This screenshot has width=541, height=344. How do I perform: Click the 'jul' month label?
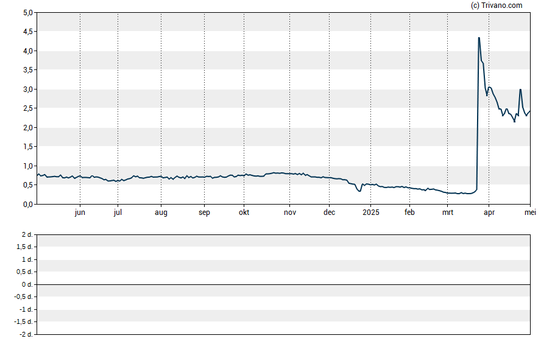(118, 212)
